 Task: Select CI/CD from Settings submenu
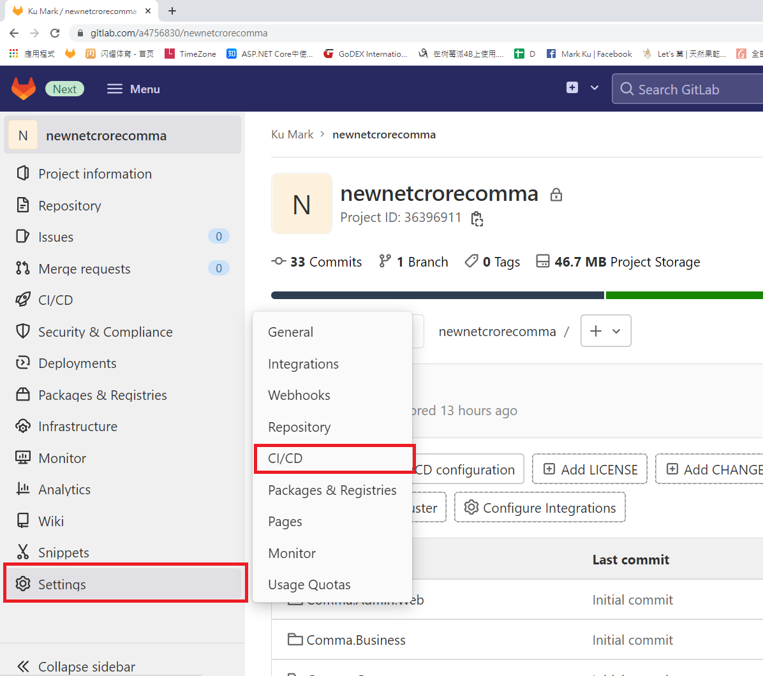pyautogui.click(x=285, y=459)
